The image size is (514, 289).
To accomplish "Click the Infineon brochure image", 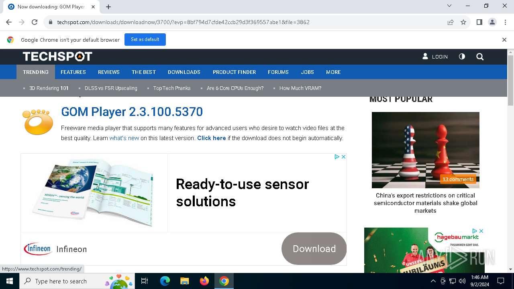I will tap(94, 192).
